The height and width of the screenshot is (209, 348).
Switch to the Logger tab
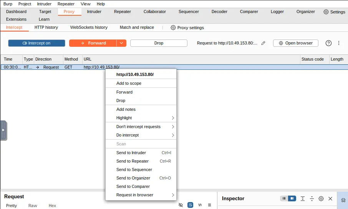(277, 12)
